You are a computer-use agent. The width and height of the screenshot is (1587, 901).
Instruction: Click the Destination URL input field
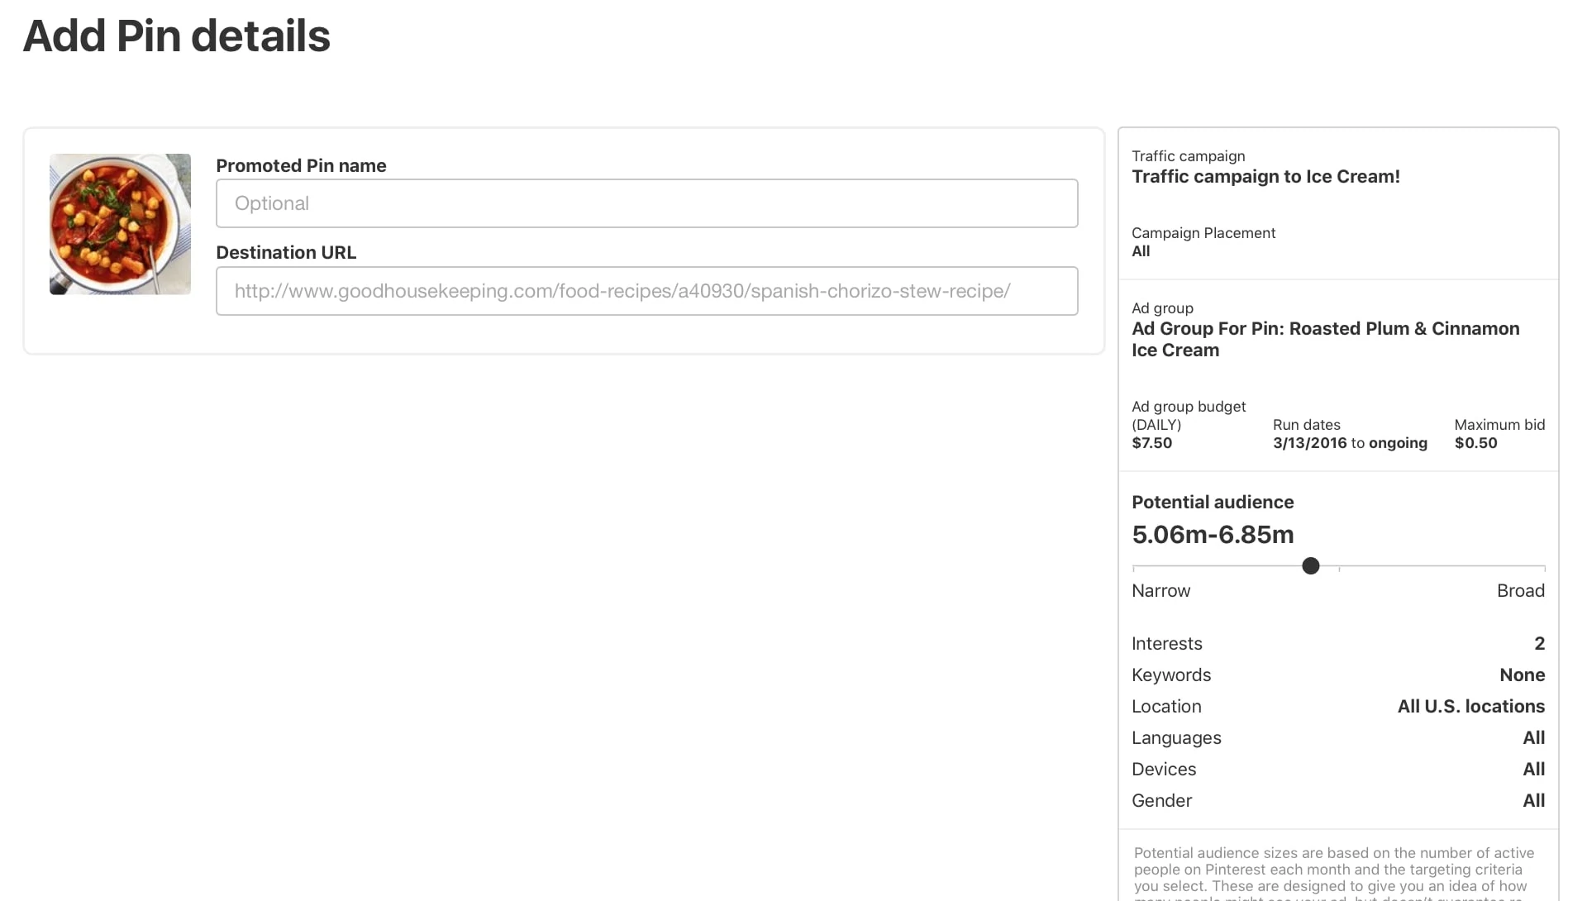click(646, 291)
